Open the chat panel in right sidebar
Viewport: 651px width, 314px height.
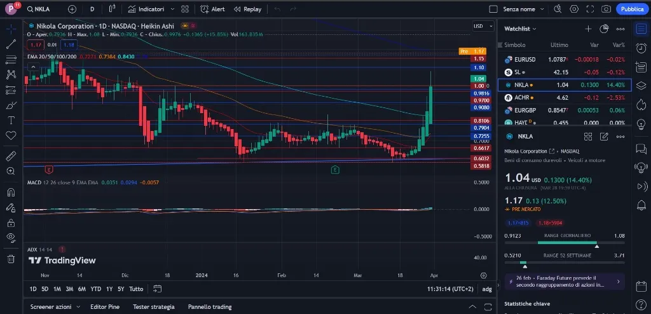click(641, 148)
